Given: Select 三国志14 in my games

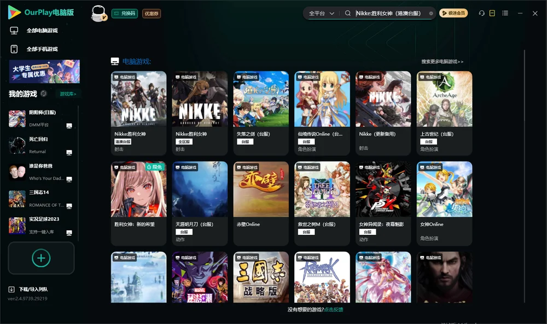Looking at the screenshot, I should pos(40,199).
